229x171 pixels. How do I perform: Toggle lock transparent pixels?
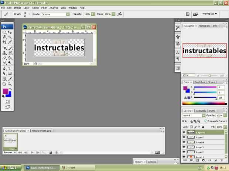click(x=191, y=127)
